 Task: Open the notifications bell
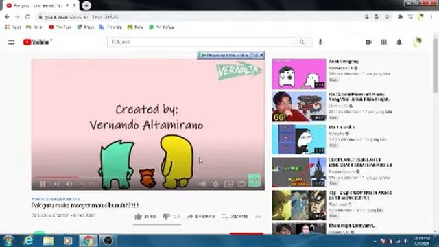[x=399, y=43]
